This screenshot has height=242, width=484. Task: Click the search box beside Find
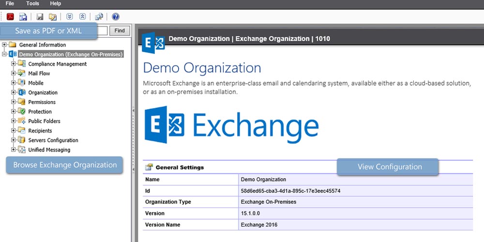click(x=102, y=30)
